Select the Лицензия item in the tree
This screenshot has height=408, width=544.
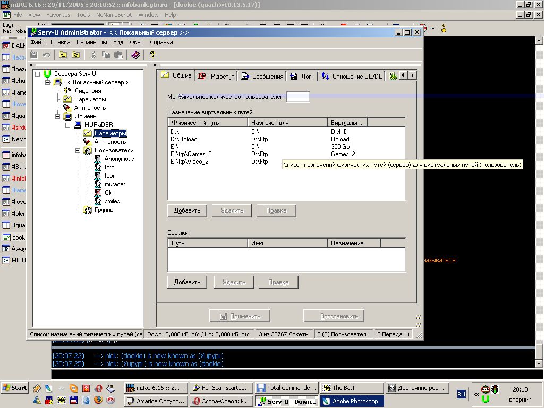(x=87, y=91)
